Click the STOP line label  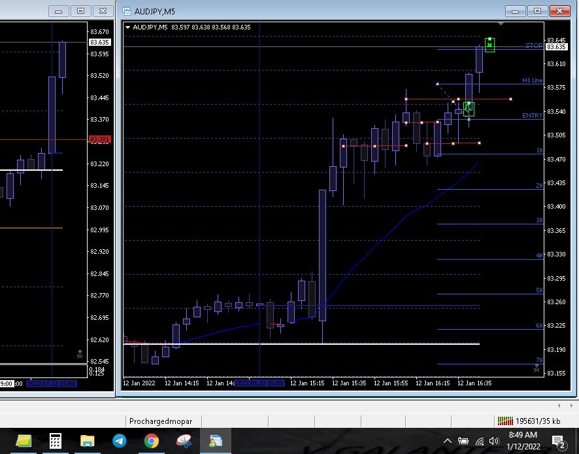click(534, 46)
